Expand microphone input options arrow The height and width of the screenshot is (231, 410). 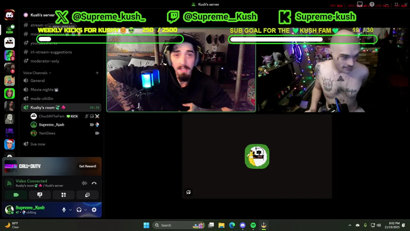point(70,210)
